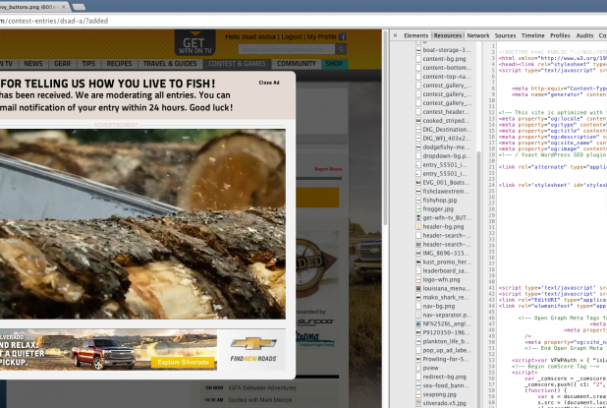Open the NEWS menu item on the site
Viewport: 607px width, 408px height.
pyautogui.click(x=33, y=64)
